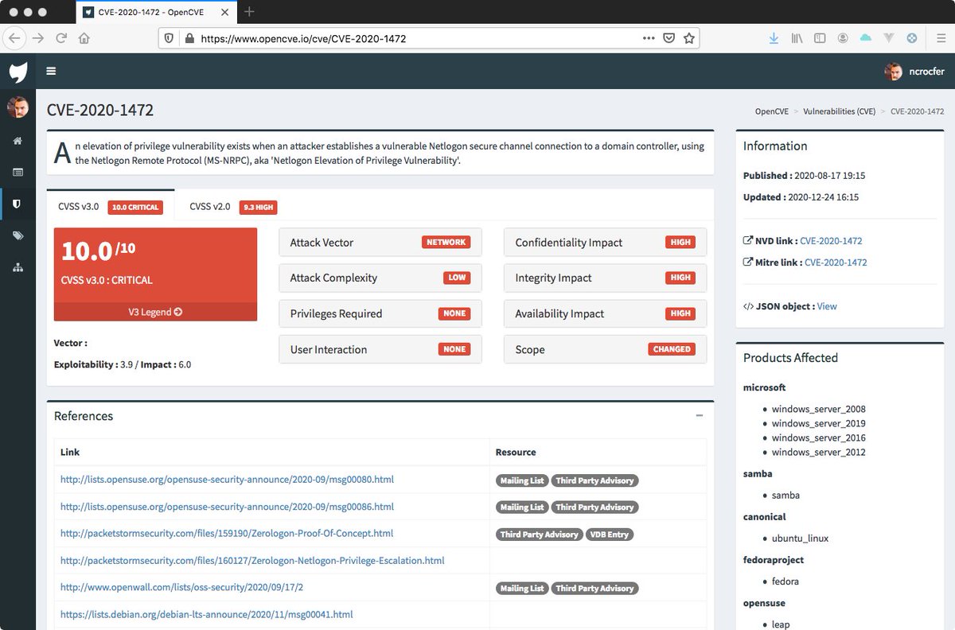Open the Organizations icon in the sidebar
The image size is (955, 630).
click(x=18, y=265)
